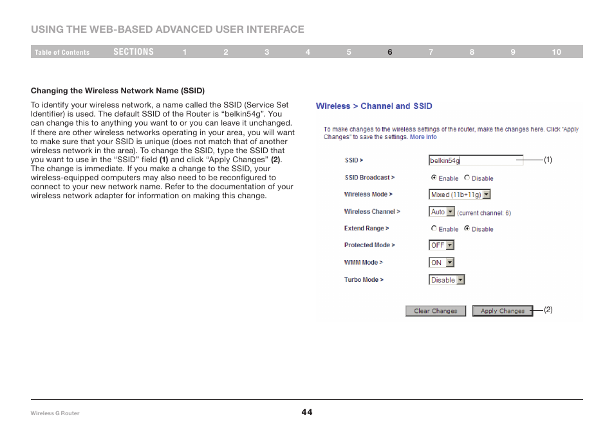Open Wireless Mode dropdown Mixed (11b+11g)
The image size is (614, 430).
pyautogui.click(x=460, y=194)
